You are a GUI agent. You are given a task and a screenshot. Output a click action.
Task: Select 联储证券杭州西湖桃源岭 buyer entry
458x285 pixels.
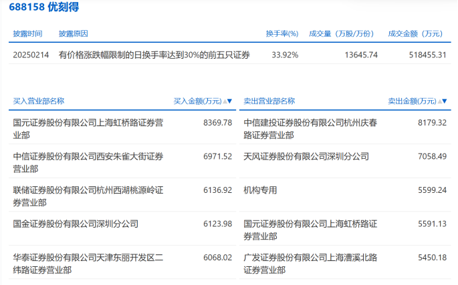[88, 196]
